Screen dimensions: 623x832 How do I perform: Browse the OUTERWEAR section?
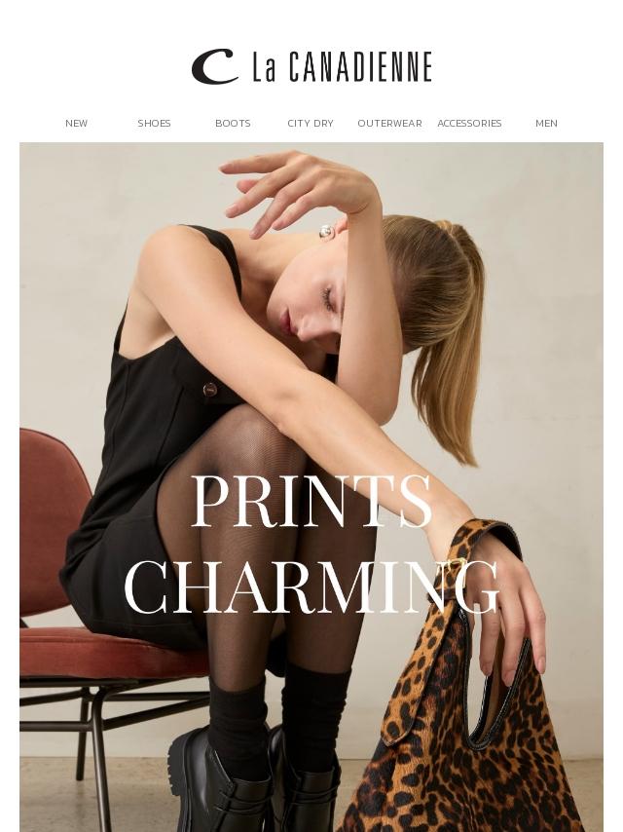click(389, 123)
